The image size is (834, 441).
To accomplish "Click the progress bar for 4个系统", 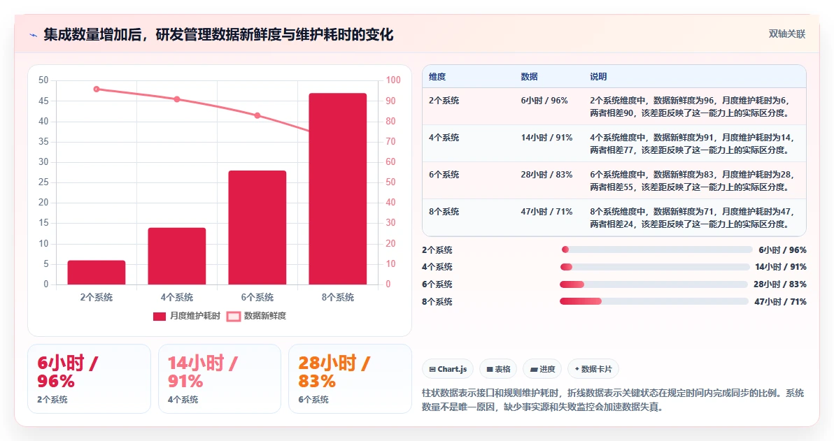I will [655, 267].
